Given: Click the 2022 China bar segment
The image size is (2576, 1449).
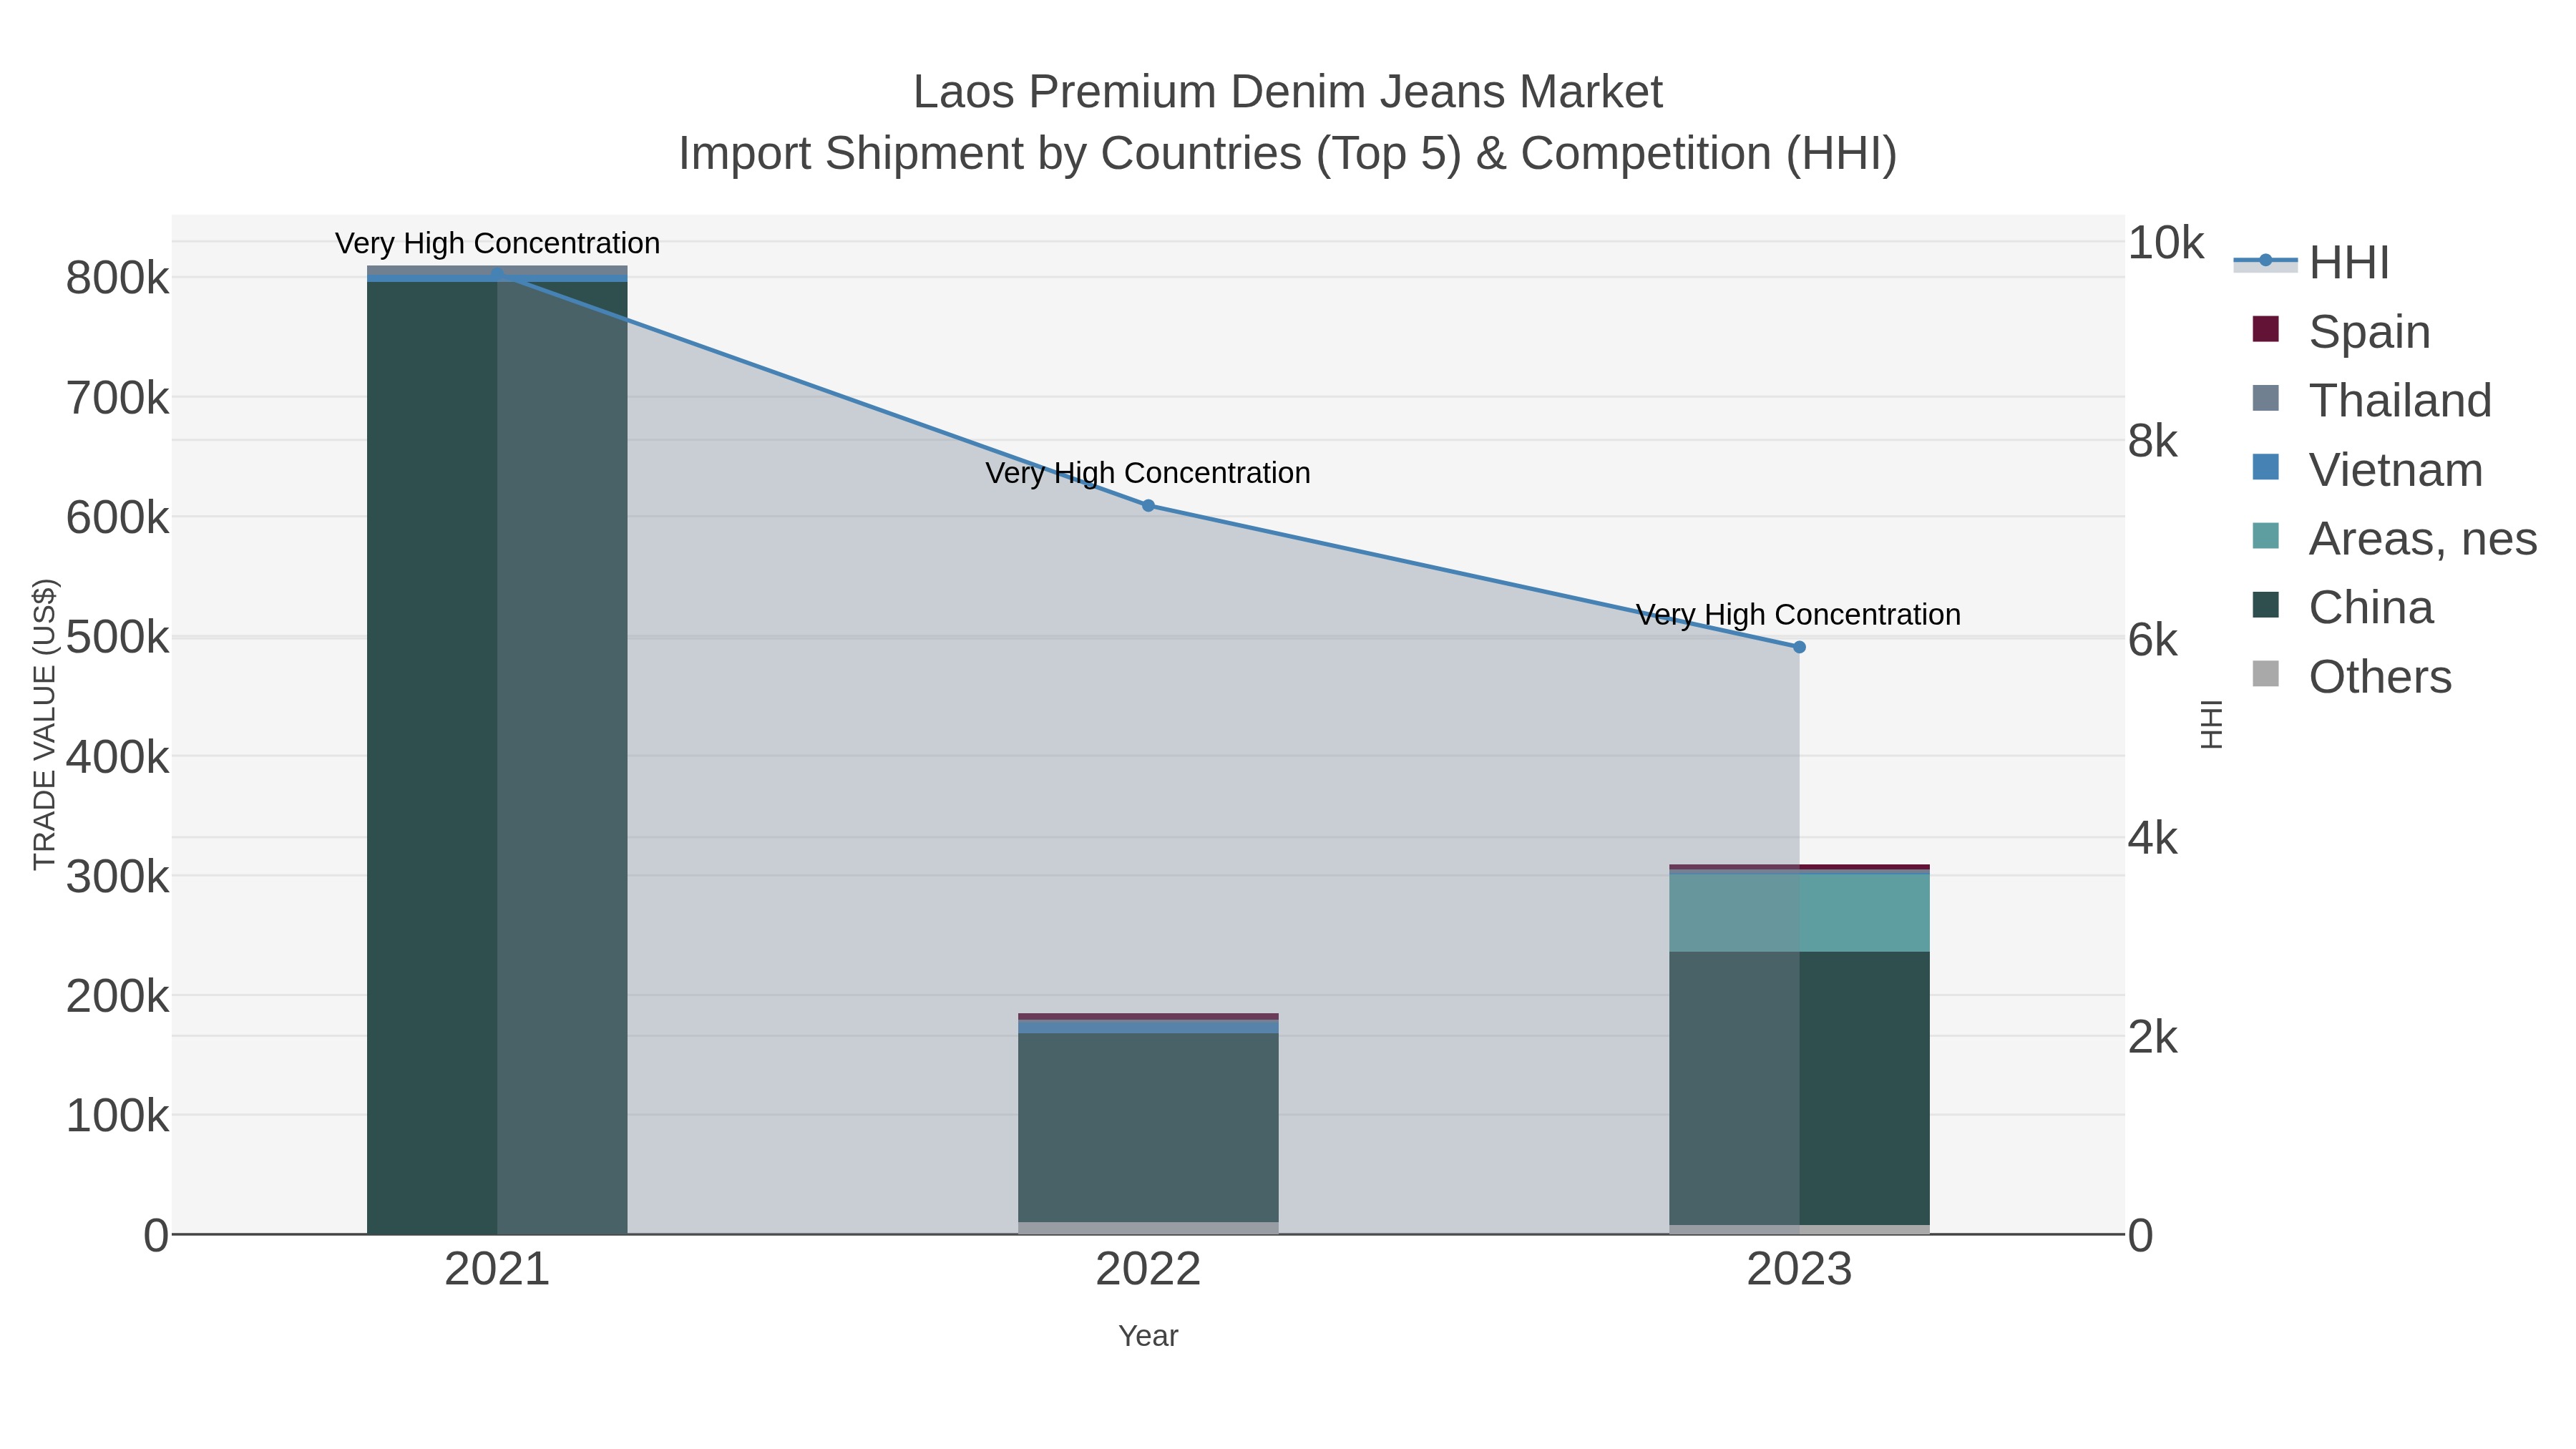Looking at the screenshot, I should [x=1148, y=1127].
